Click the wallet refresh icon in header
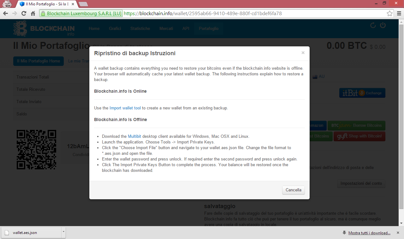Screen dimensions: 404x239 pos(373,26)
